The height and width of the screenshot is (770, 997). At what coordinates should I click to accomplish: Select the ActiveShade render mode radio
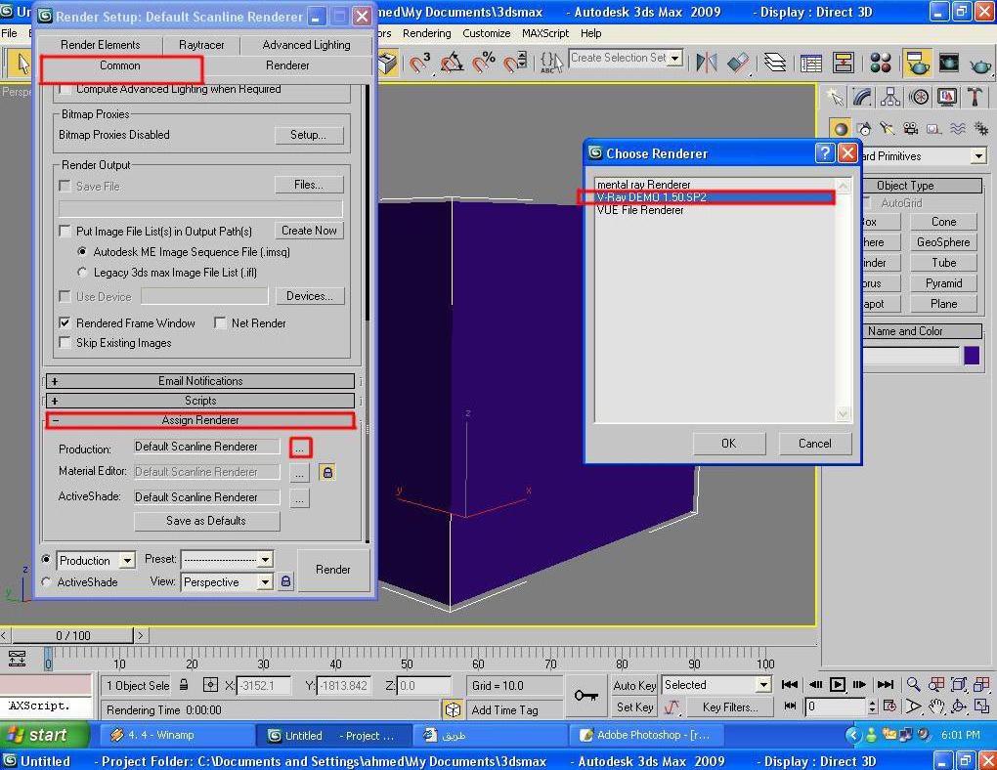46,581
